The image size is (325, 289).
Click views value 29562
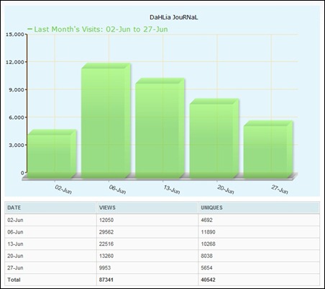(106, 232)
